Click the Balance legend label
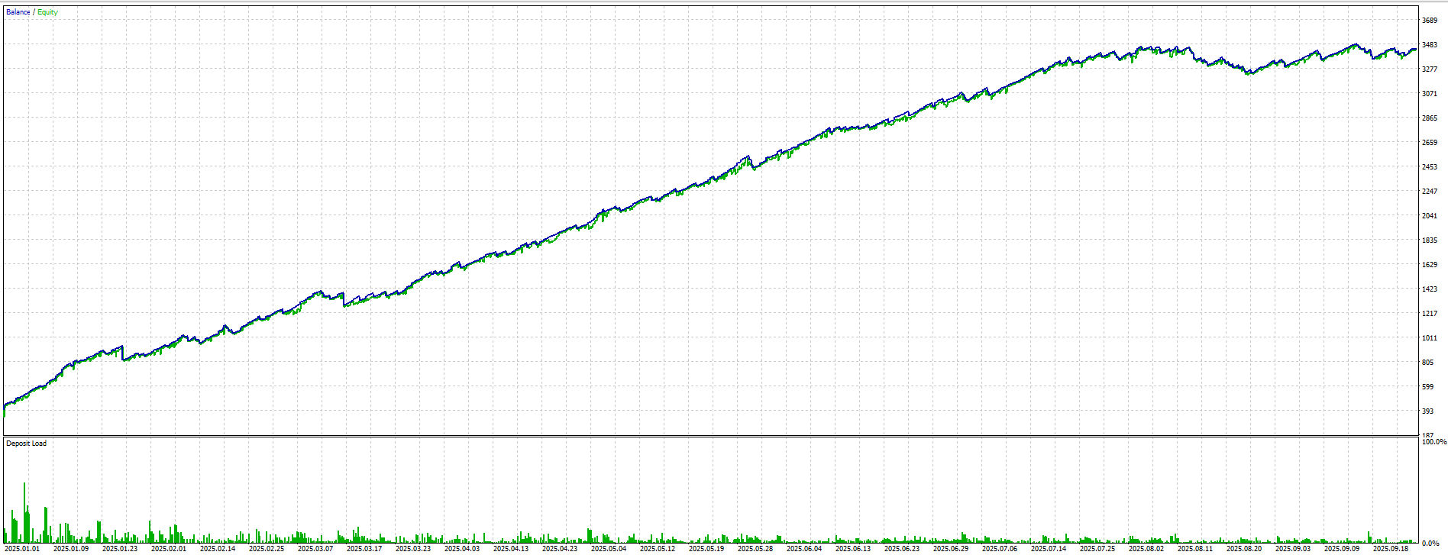1448x555 pixels. [x=18, y=12]
